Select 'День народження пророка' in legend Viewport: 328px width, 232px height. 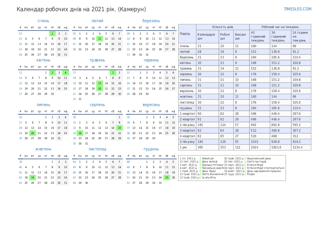click(x=263, y=171)
